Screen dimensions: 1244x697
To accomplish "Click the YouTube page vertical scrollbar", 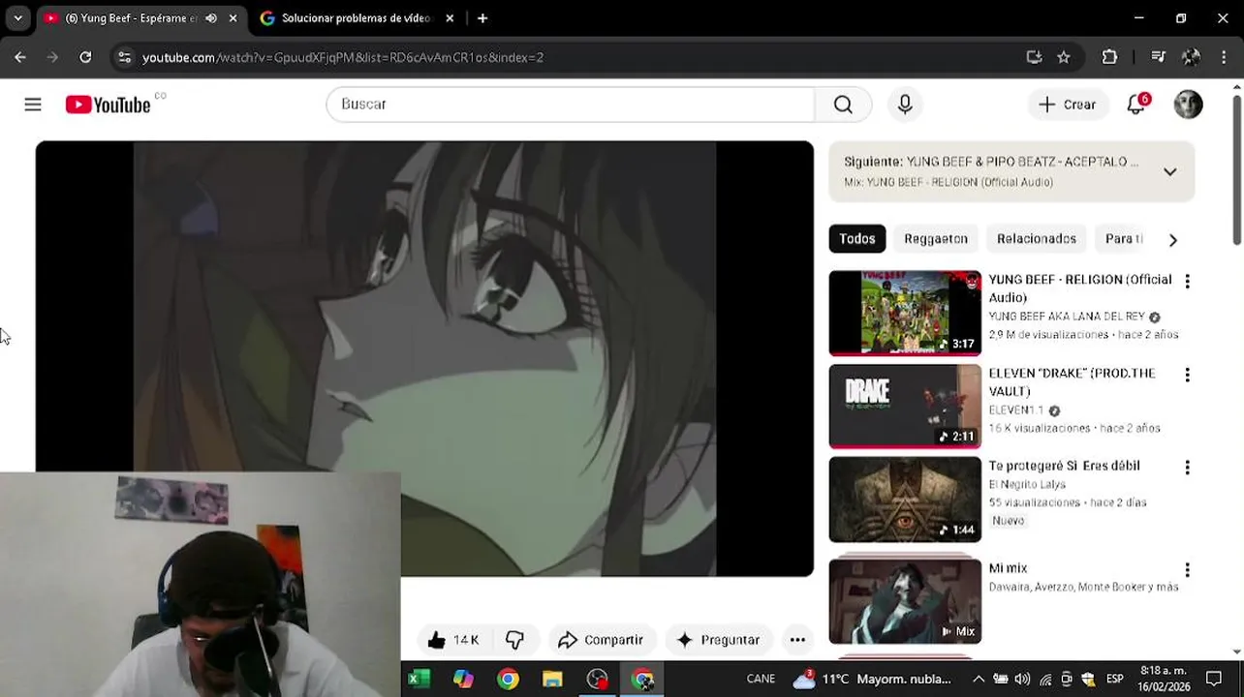I will (x=1237, y=170).
